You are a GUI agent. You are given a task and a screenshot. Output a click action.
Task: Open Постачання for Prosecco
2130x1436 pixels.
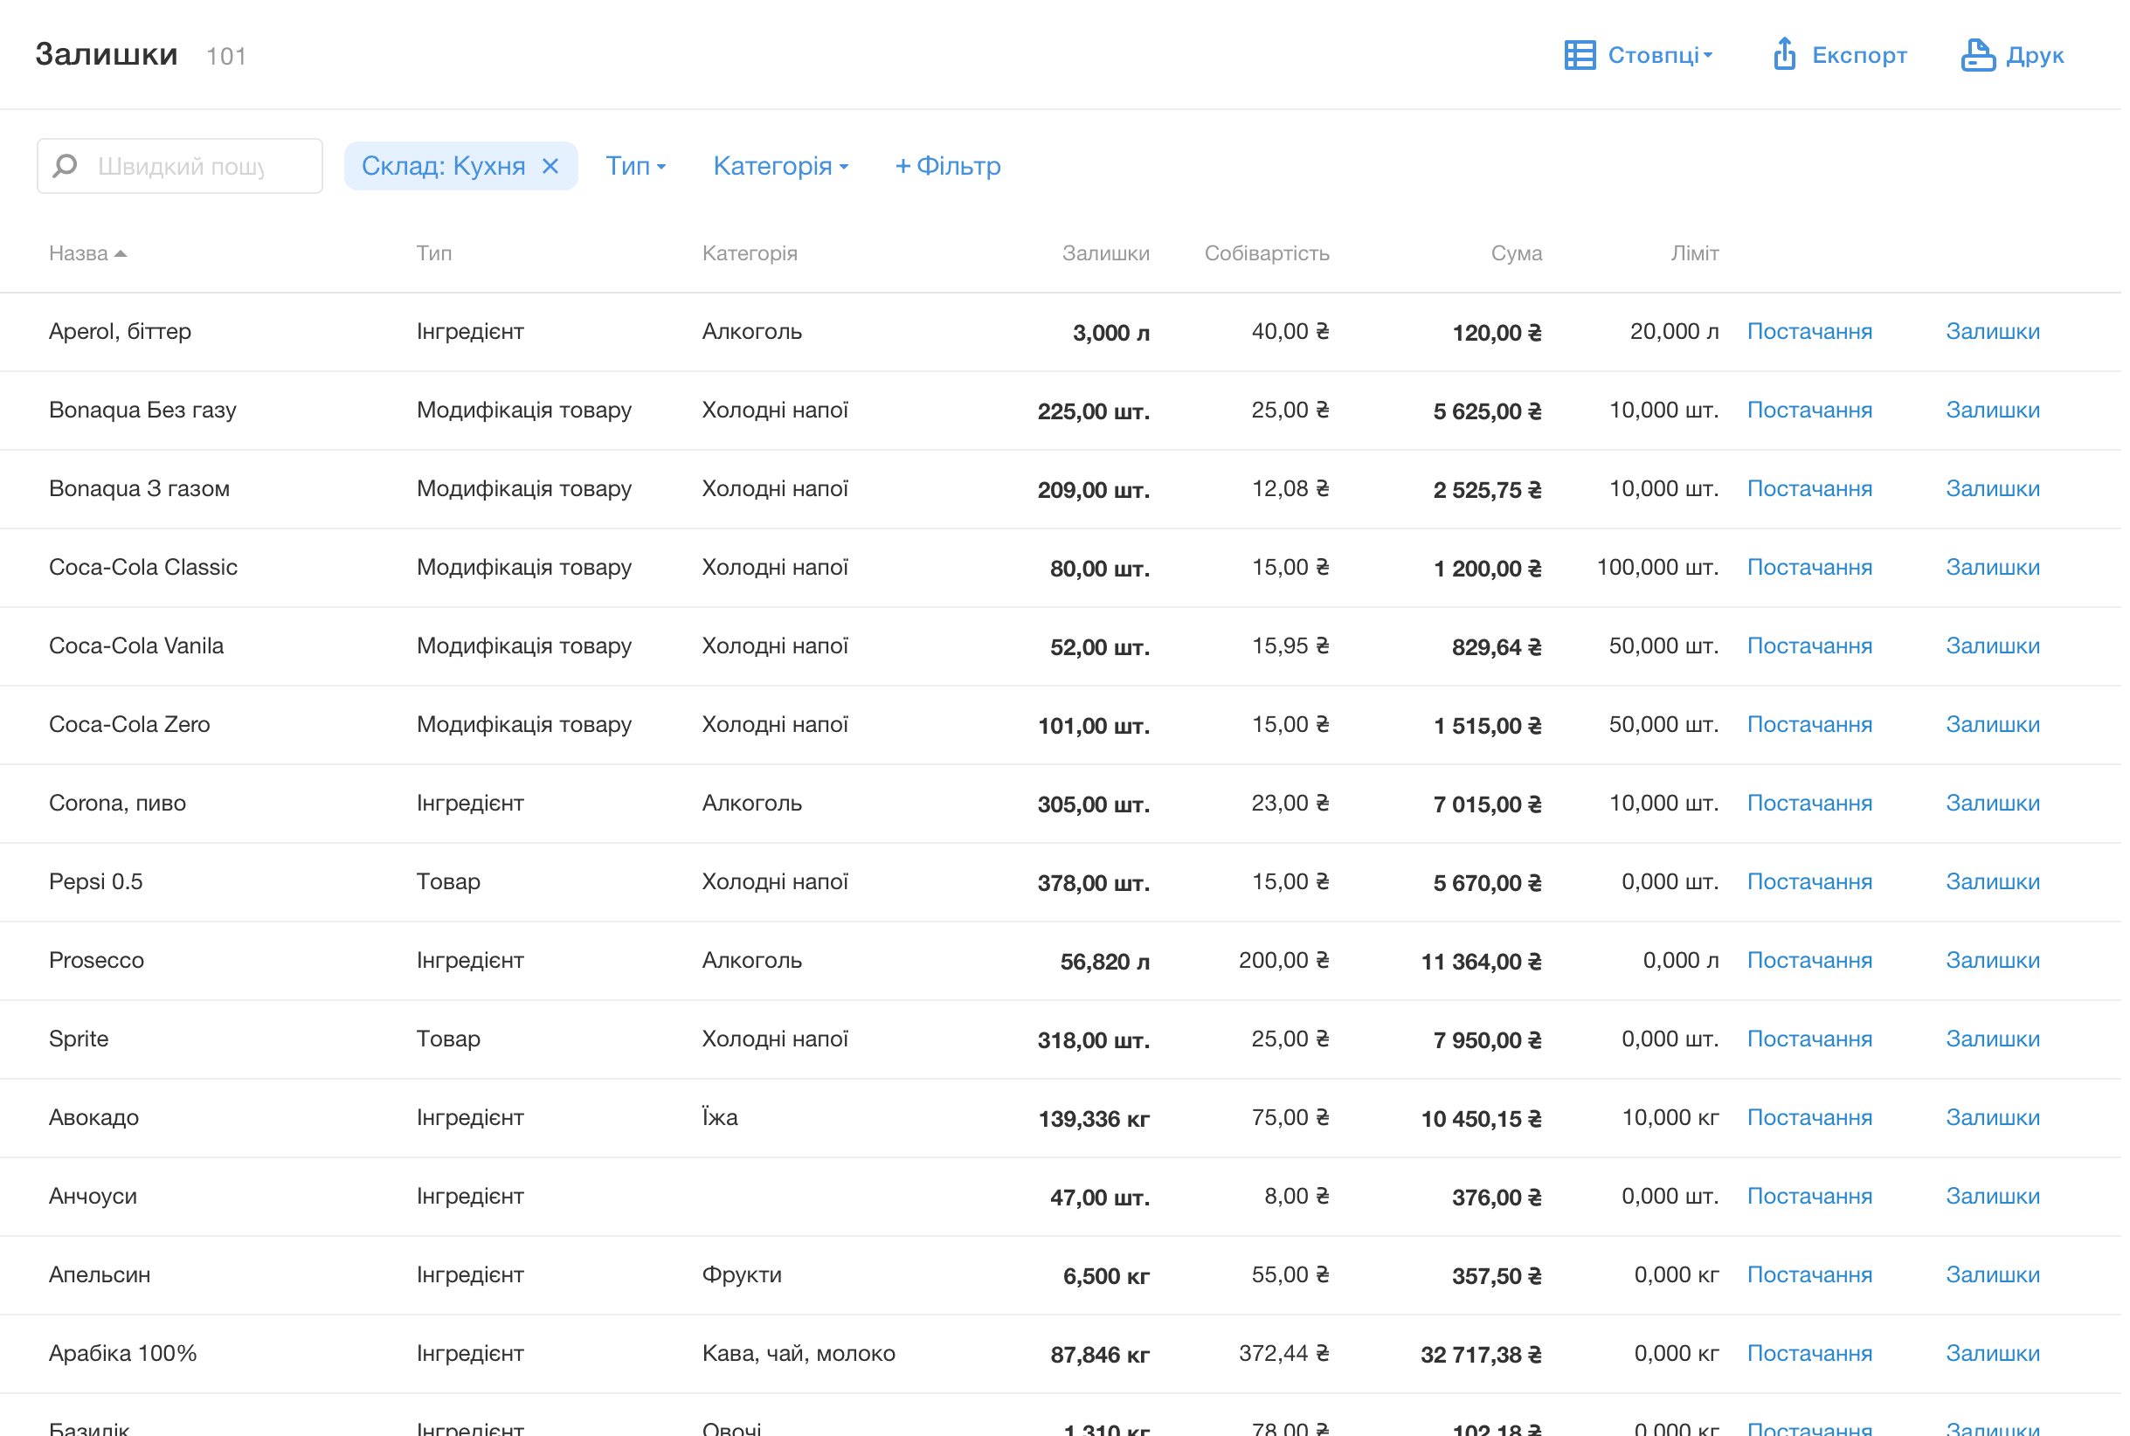coord(1808,962)
